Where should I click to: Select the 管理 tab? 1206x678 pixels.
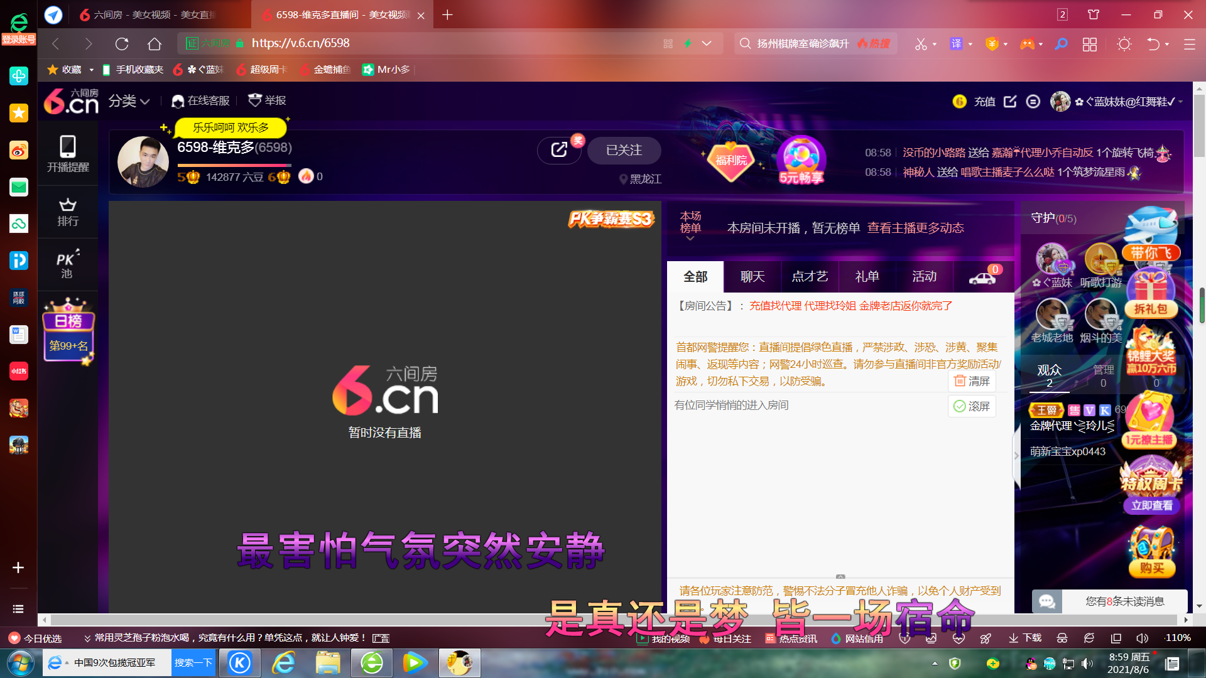tap(1103, 375)
